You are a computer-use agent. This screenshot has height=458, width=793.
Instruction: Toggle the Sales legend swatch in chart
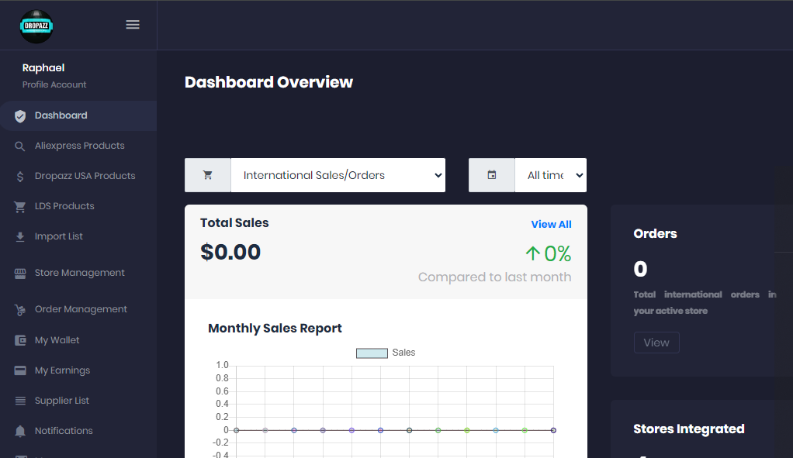(372, 353)
